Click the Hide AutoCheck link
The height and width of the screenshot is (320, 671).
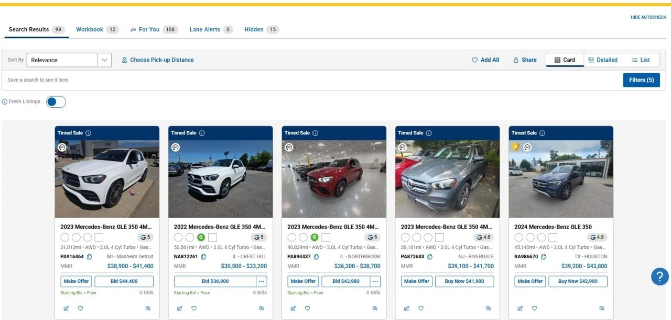[x=648, y=17]
